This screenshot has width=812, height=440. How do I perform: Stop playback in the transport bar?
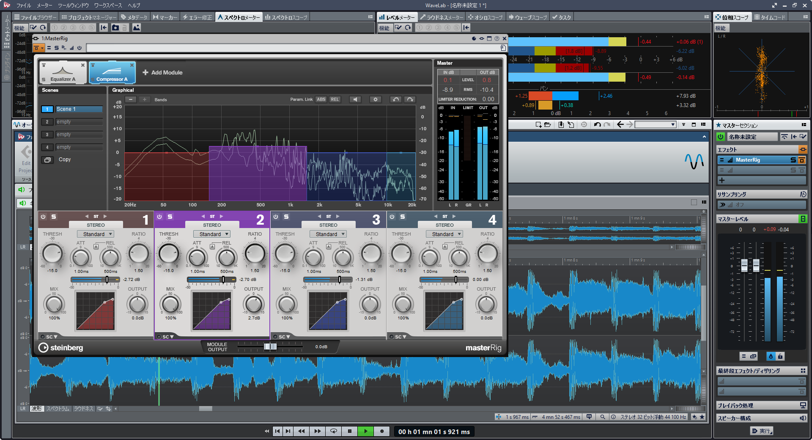click(349, 431)
